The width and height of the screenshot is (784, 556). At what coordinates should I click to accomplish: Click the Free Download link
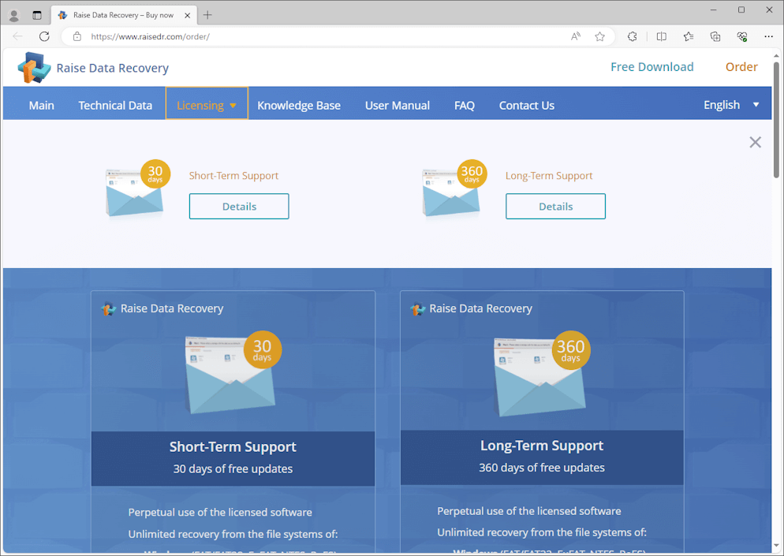point(652,67)
